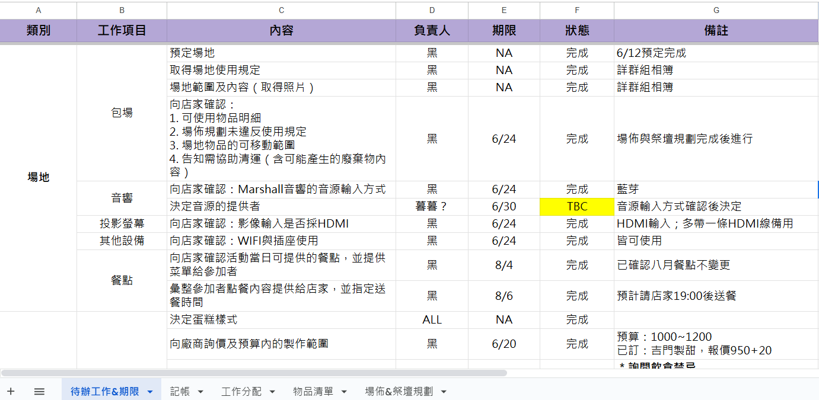Click the add new sheet plus icon
This screenshot has width=819, height=400.
[x=11, y=392]
